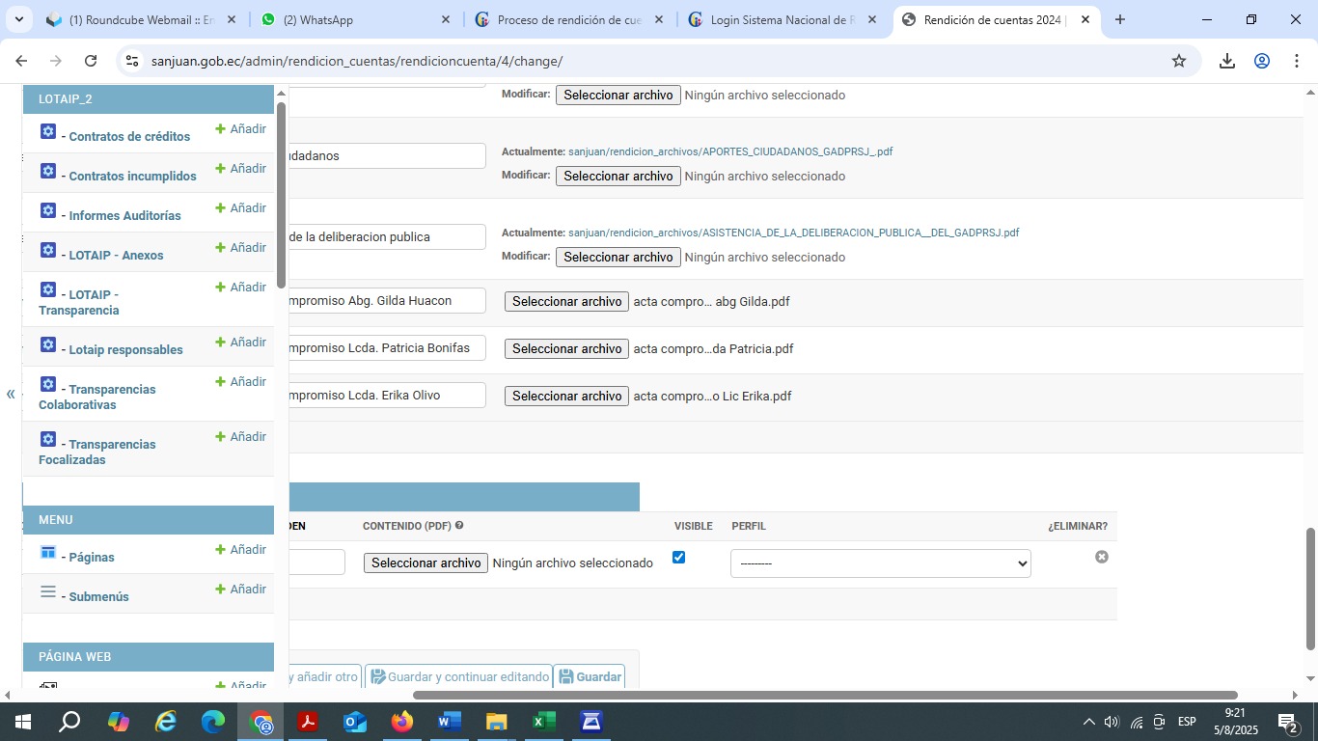This screenshot has width=1318, height=741.
Task: Click the Submenús hamburger icon
Action: point(48,591)
